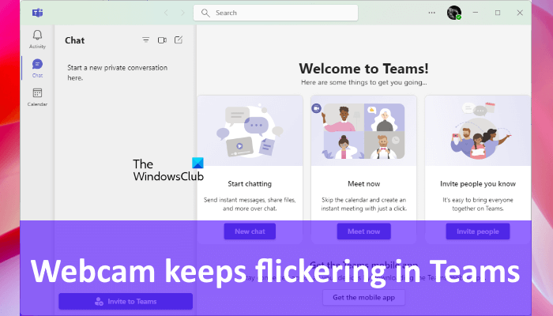Click the Invite people button
Viewport: 553px width, 316px height.
(x=477, y=231)
